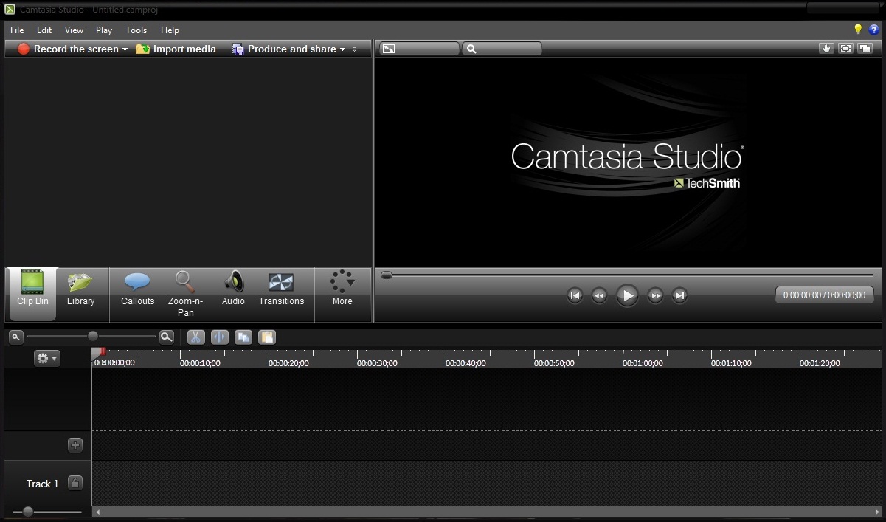Open the File menu
Image resolution: width=886 pixels, height=522 pixels.
pos(17,30)
